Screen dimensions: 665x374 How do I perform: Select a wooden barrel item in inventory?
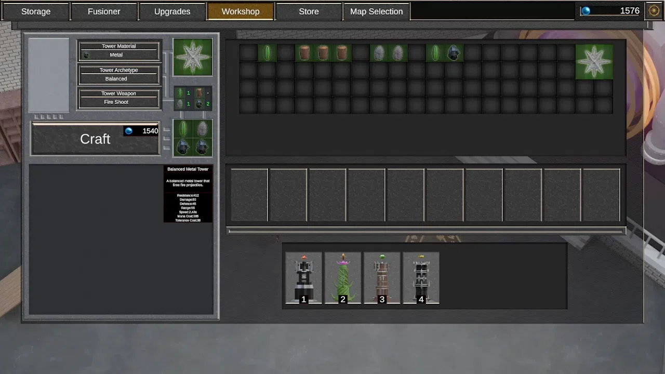[x=304, y=52]
